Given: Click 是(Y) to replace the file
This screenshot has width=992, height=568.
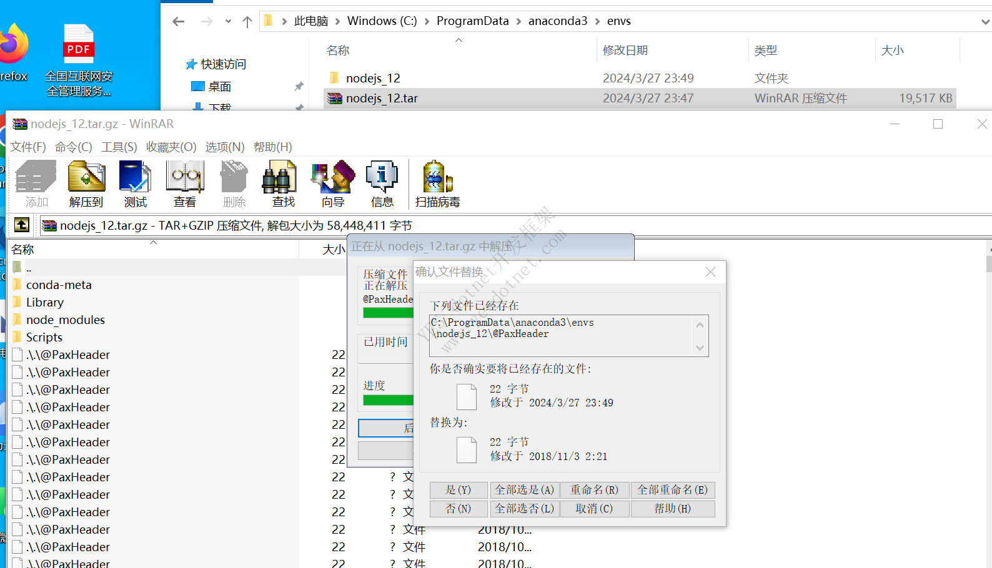Looking at the screenshot, I should coord(459,490).
